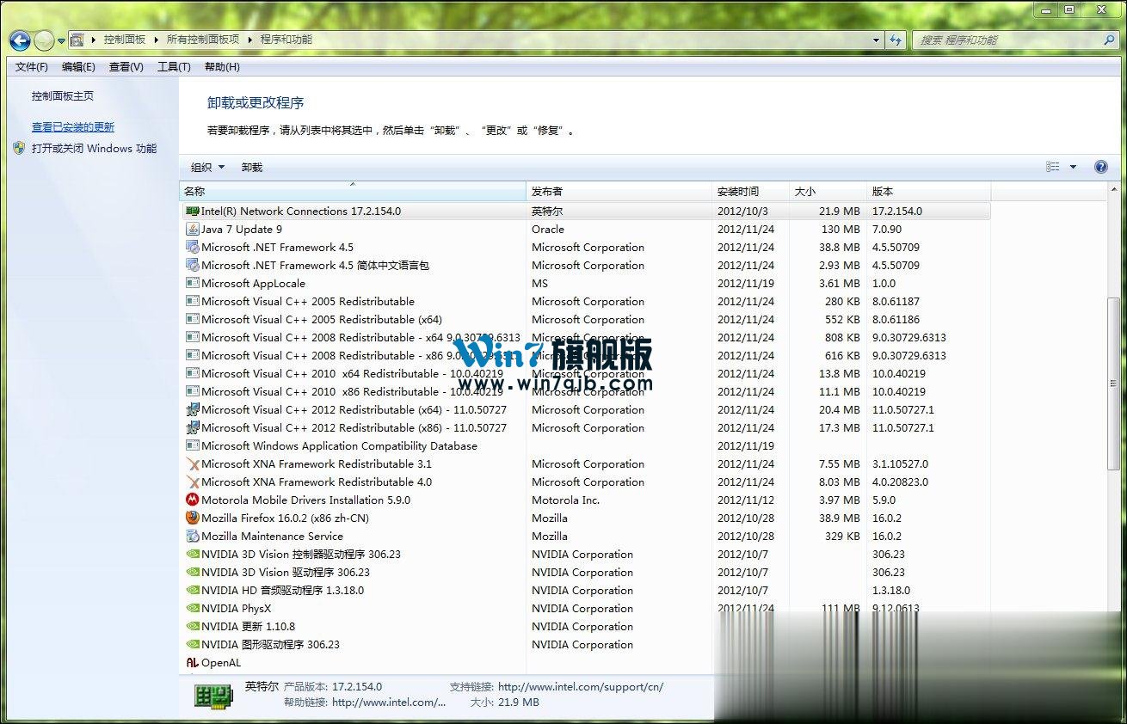
Task: Click the Motorola Mobile Drivers icon
Action: pos(193,500)
